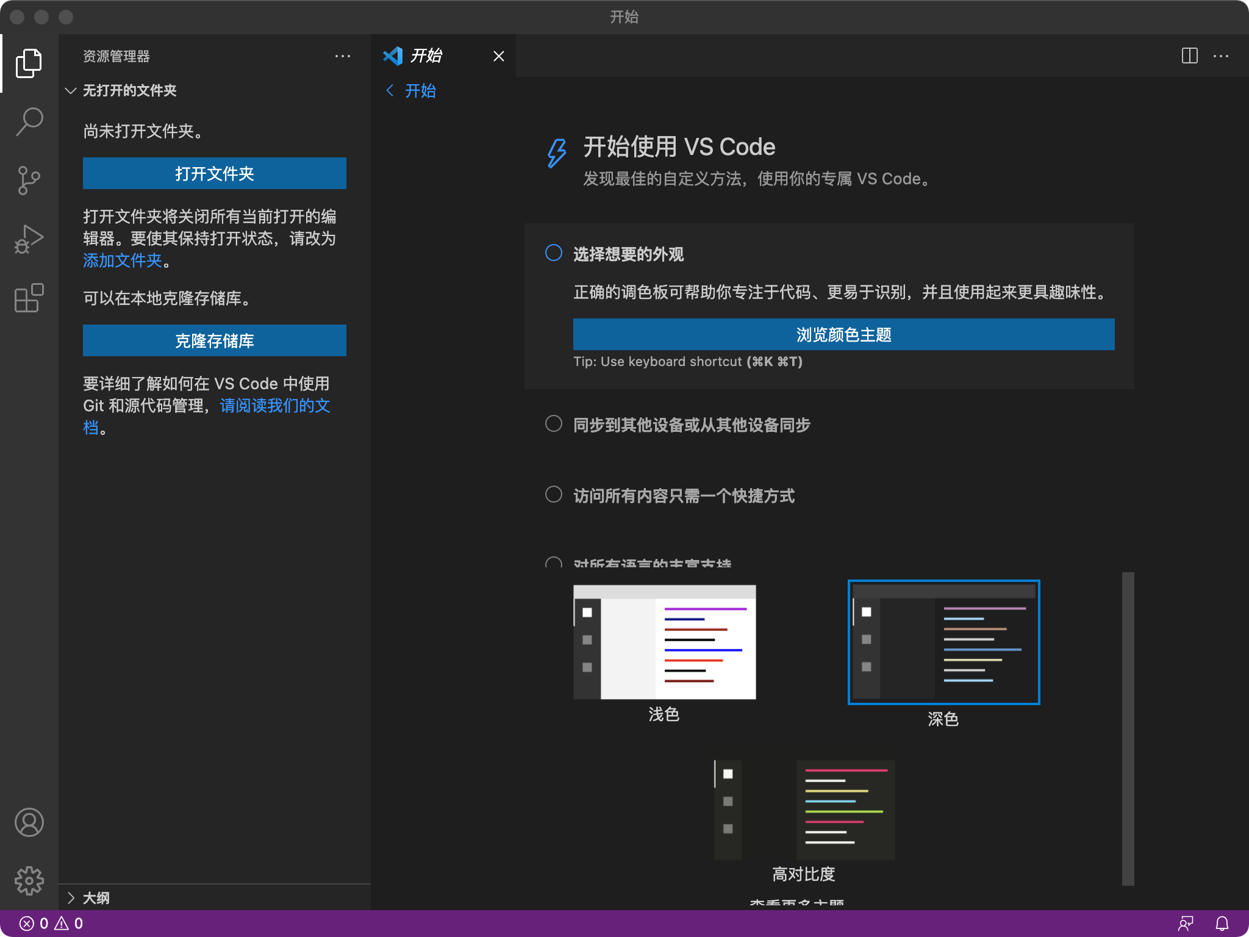Collapse the 无打开的文件夹 section
Image resolution: width=1249 pixels, height=937 pixels.
click(71, 91)
